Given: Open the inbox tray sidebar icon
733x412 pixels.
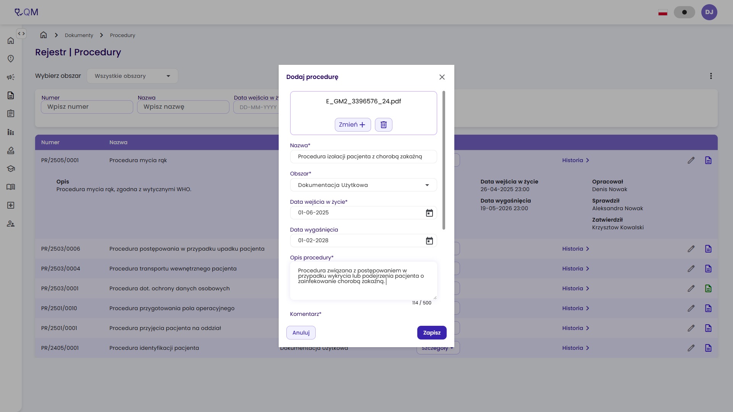Looking at the screenshot, I should coord(11,150).
